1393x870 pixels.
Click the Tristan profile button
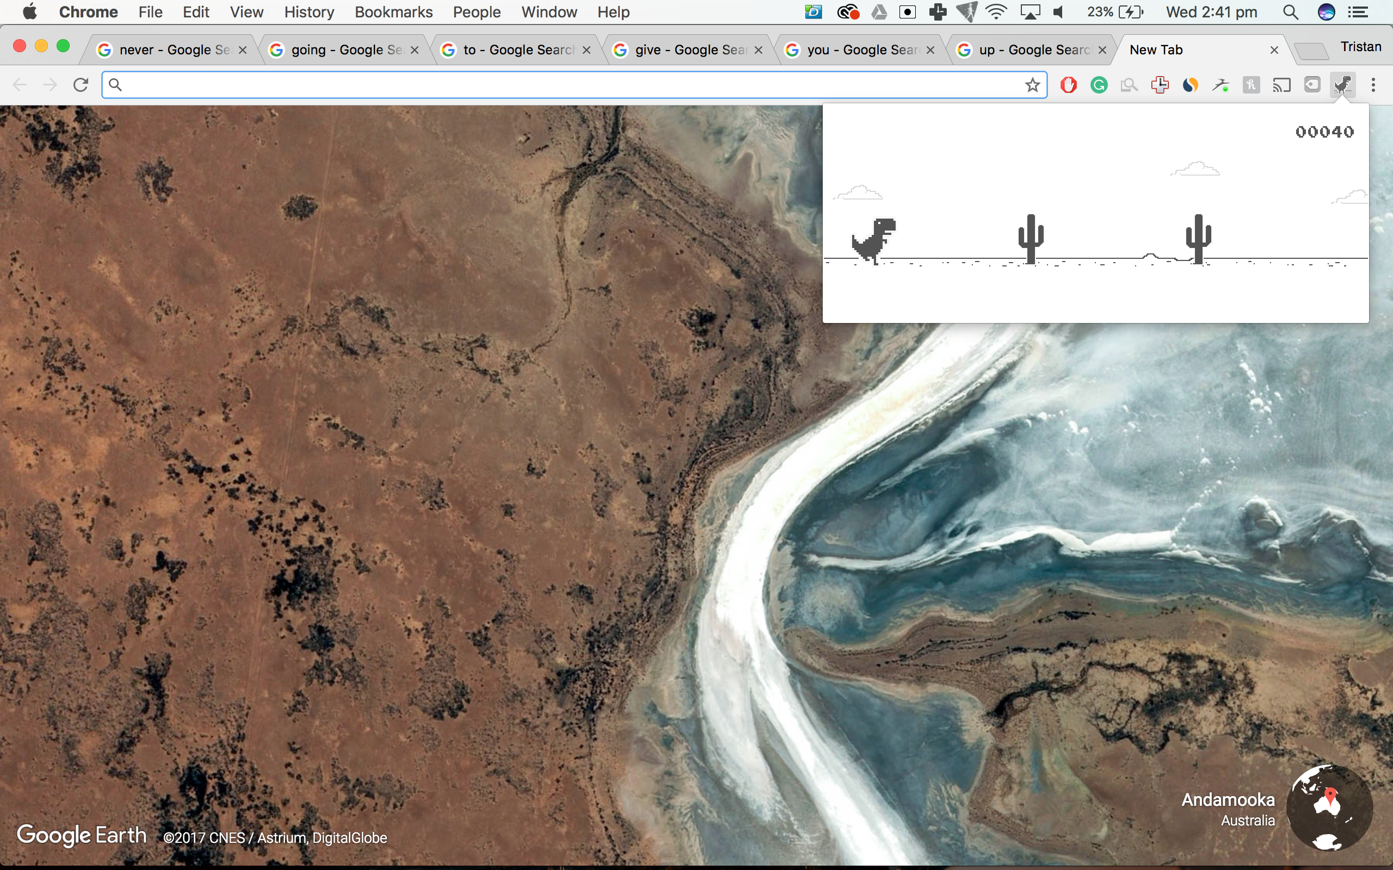(1360, 47)
